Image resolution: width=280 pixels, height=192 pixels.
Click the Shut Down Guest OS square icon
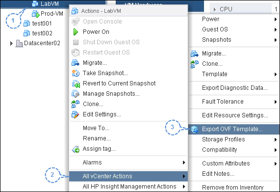point(76,42)
